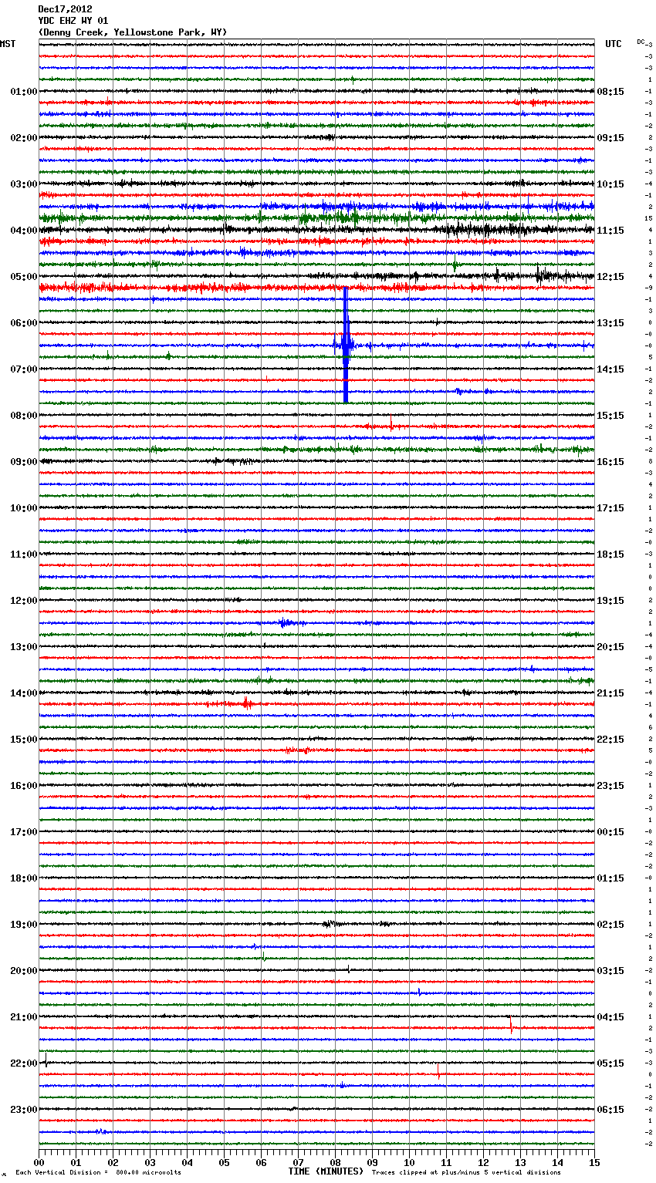Select the station code YDC EHZ WY 01

pyautogui.click(x=73, y=21)
